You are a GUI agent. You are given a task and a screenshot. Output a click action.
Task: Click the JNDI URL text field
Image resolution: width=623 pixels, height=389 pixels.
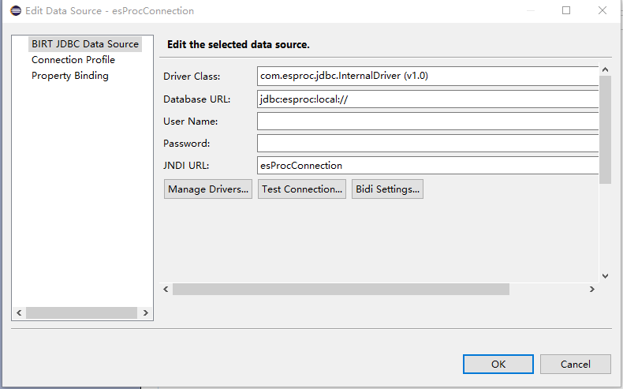(427, 166)
